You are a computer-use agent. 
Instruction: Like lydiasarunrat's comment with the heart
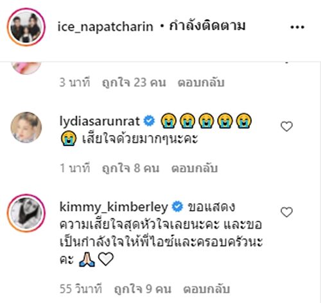(x=286, y=126)
